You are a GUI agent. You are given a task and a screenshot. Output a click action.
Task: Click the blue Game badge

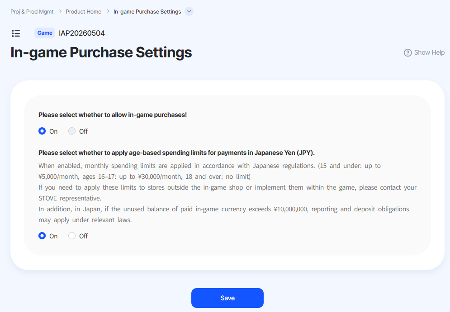(45, 33)
